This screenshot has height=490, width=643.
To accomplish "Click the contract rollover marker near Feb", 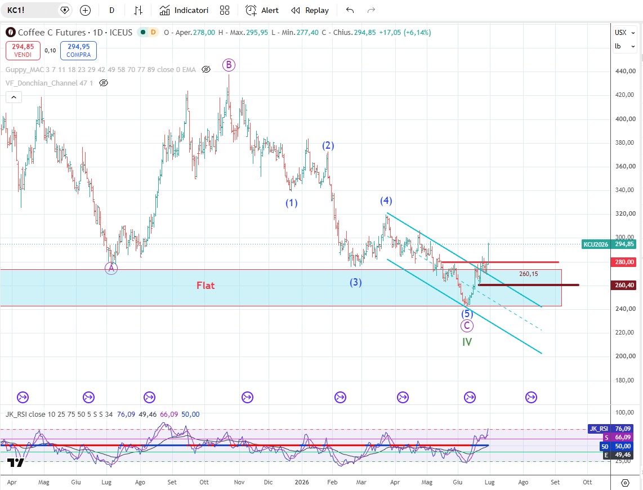I will point(341,397).
